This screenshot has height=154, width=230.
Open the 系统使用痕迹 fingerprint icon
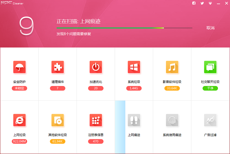[172, 120]
